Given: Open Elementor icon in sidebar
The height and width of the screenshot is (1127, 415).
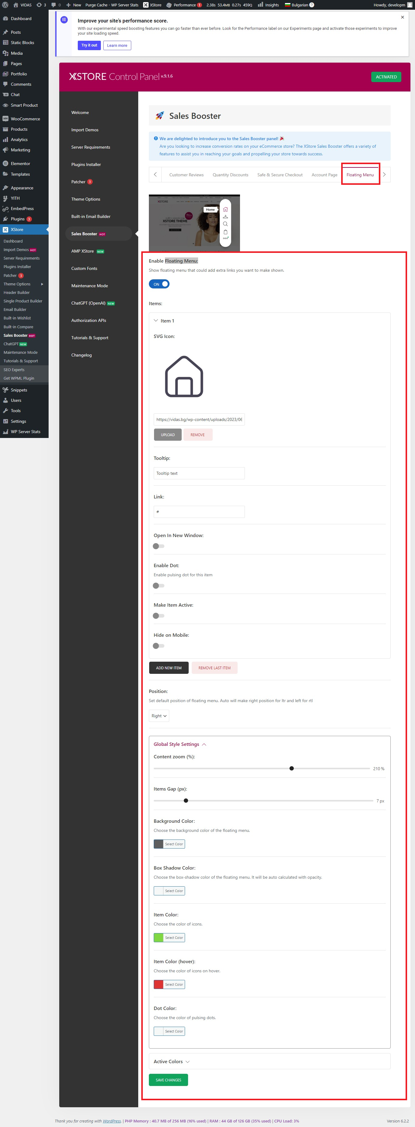Looking at the screenshot, I should click(x=5, y=164).
